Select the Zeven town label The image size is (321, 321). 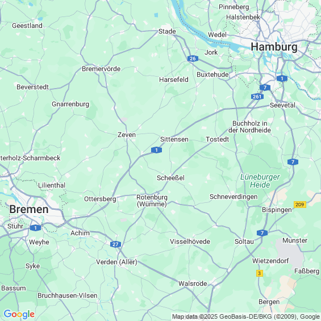(127, 135)
